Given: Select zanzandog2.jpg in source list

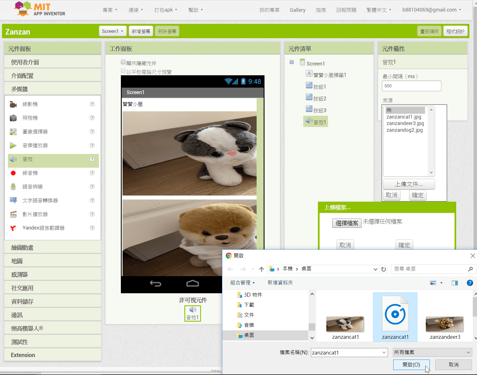Looking at the screenshot, I should click(404, 130).
